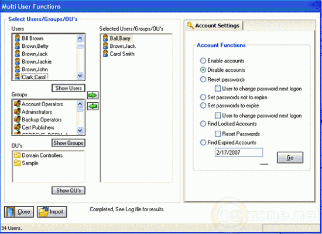Click the user icon beside Clark,Carol
This screenshot has height=234, width=322.
click(18, 76)
